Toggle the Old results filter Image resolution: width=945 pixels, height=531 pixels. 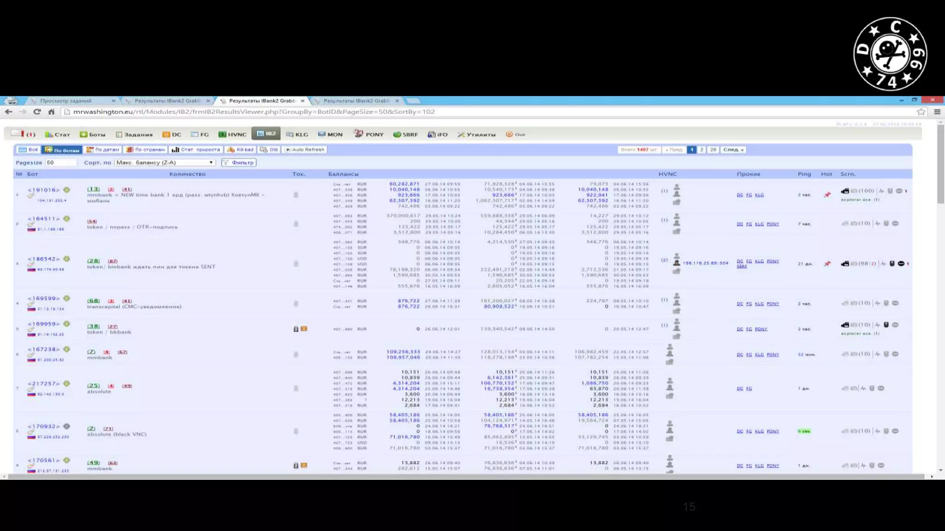pyautogui.click(x=269, y=149)
